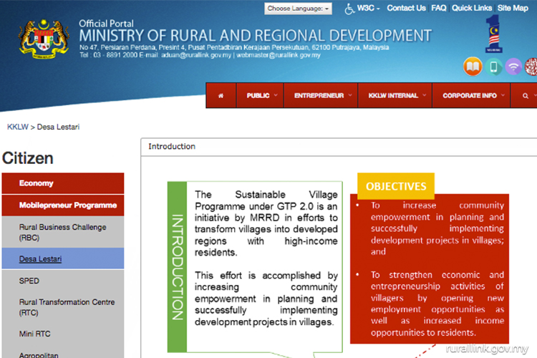Open the Choose Language dropdown
Image resolution: width=537 pixels, height=358 pixels.
coord(298,9)
